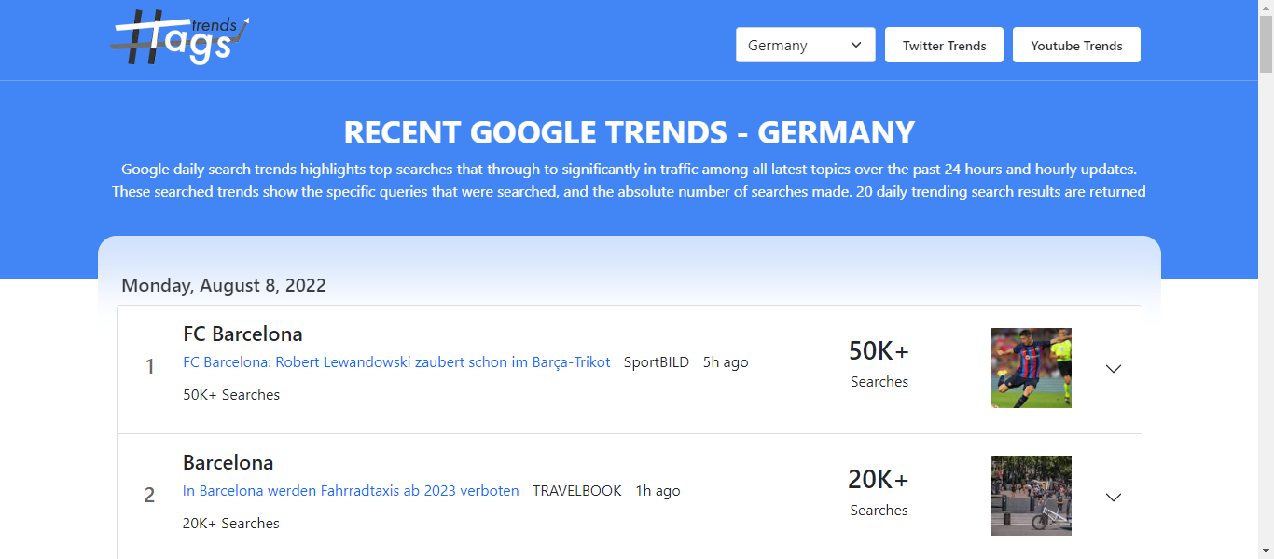Click the Lewandowski trend thumbnail image

click(1031, 368)
